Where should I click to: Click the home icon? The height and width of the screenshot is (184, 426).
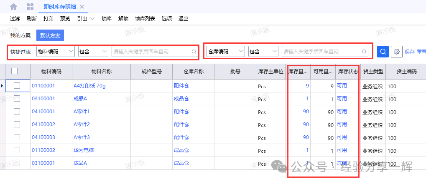pos(14,7)
